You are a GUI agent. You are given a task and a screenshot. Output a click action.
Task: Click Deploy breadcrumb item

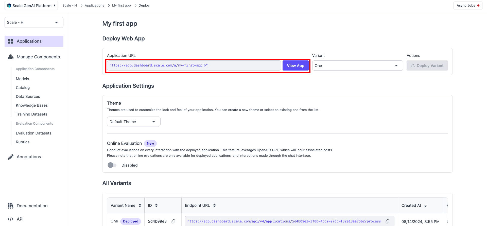coord(144,6)
